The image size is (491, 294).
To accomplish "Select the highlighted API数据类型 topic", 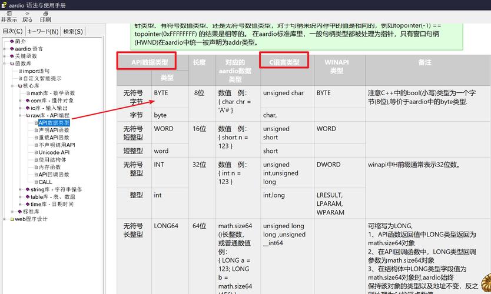I will (x=54, y=123).
